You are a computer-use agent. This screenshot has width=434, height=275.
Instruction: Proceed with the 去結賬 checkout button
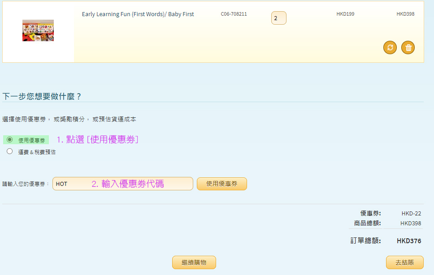(404, 263)
